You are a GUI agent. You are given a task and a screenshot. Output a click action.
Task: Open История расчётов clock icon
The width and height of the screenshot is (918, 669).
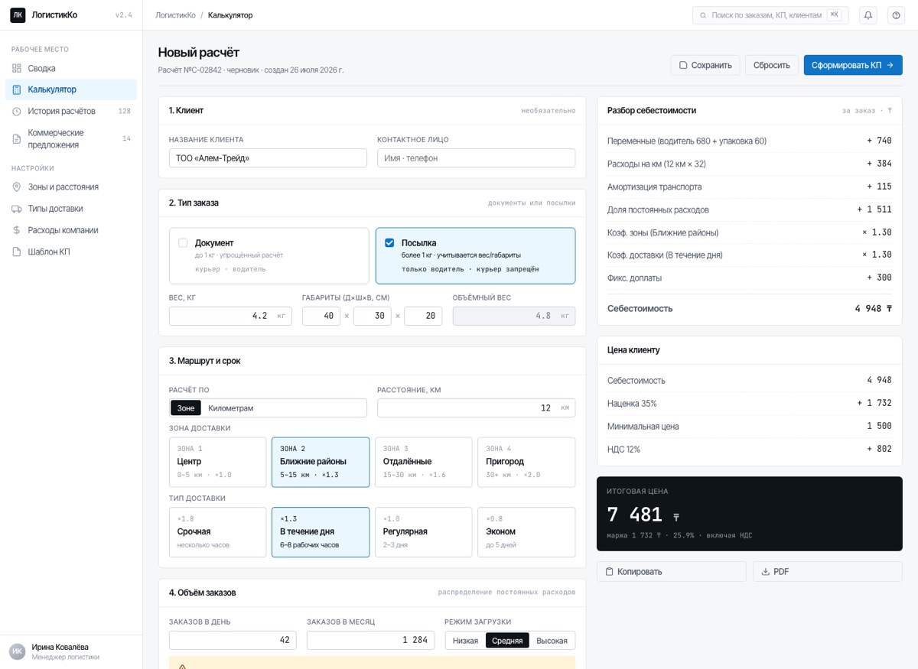(x=17, y=111)
